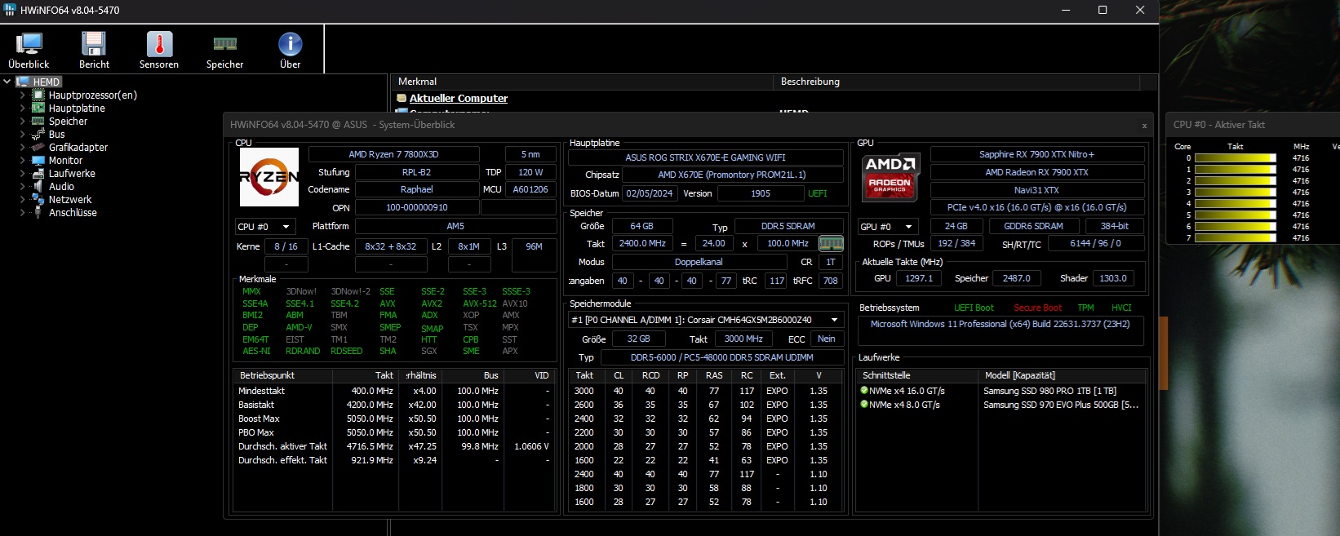Image resolution: width=1340 pixels, height=536 pixels.
Task: Click the Modell [Kapazität] column header
Action: (x=1062, y=376)
